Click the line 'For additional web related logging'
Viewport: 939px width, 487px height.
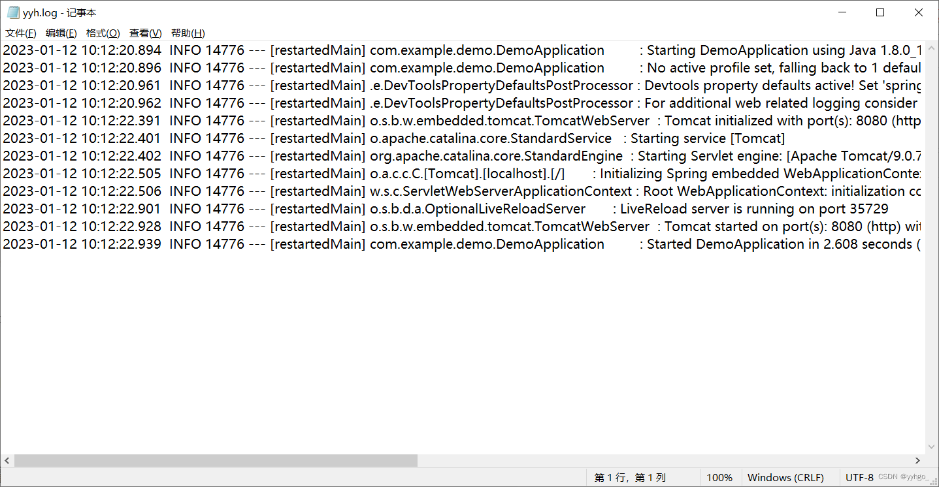point(462,103)
